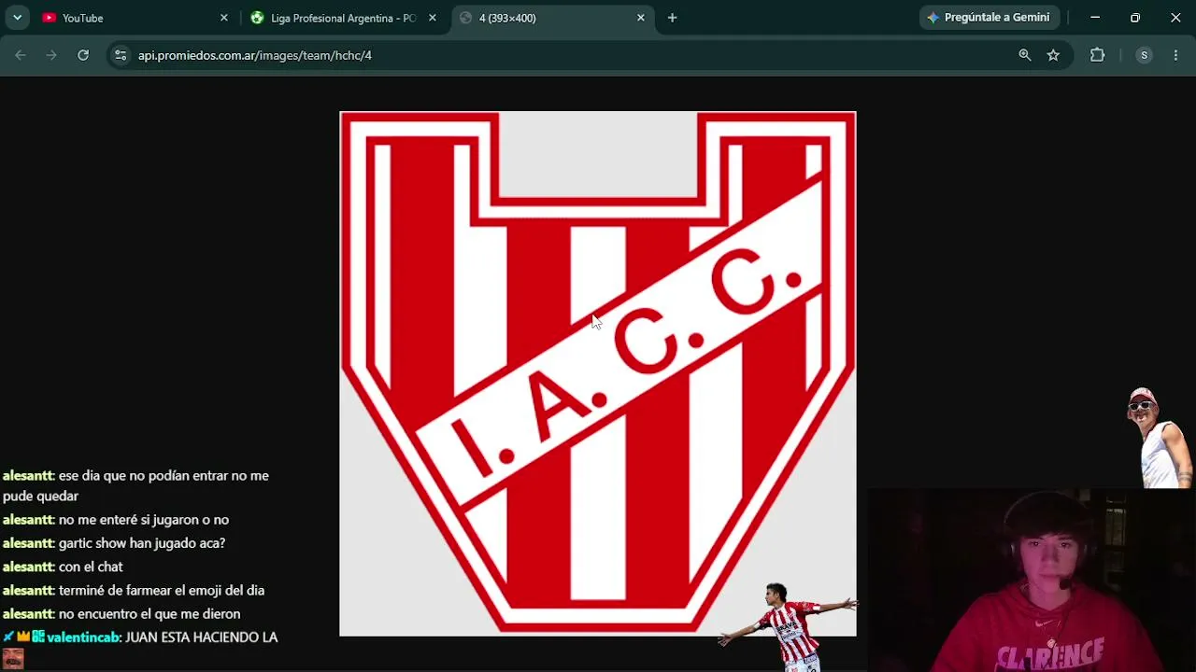Go back to the previous page
Image resolution: width=1196 pixels, height=672 pixels.
click(21, 55)
